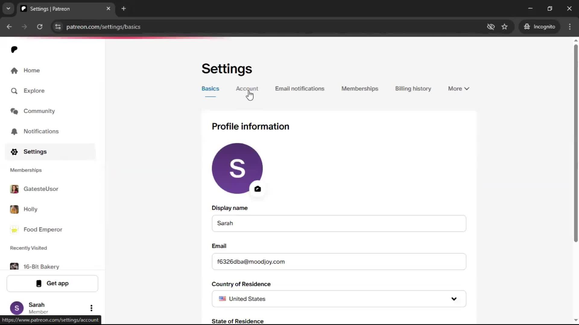Go back with browser back arrow
579x325 pixels.
[x=9, y=27]
